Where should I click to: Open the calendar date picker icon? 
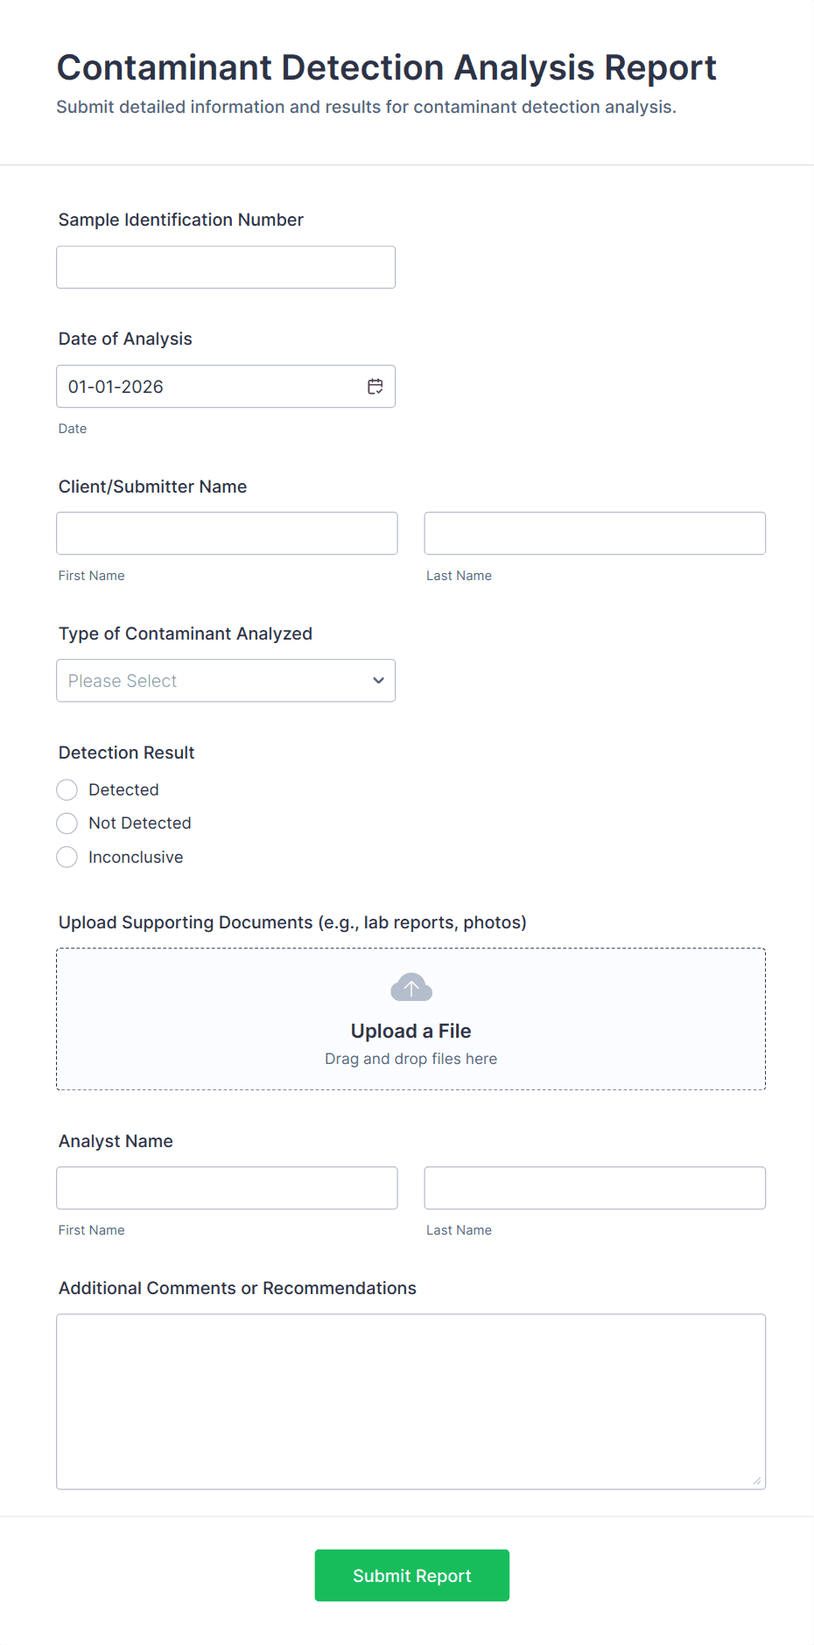point(375,387)
